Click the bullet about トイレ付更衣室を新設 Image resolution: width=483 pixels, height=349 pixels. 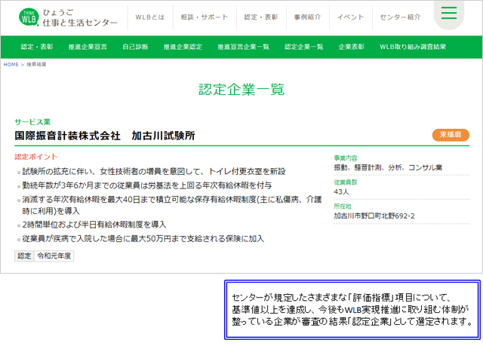click(x=154, y=171)
